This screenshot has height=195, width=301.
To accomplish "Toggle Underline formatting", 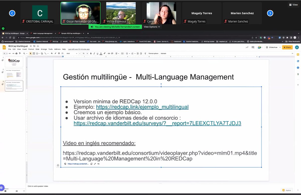I will (x=98, y=54).
